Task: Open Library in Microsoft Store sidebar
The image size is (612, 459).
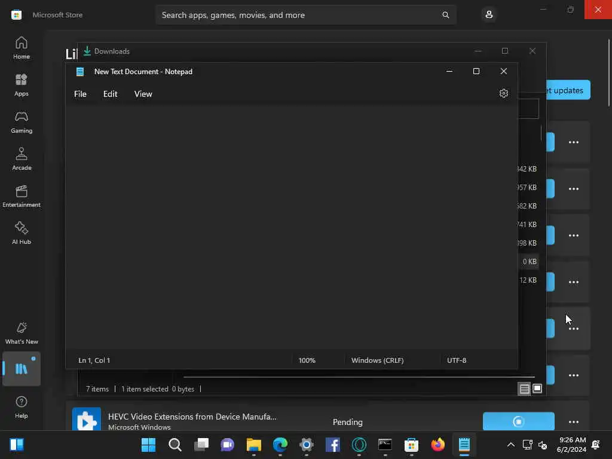Action: 22,369
